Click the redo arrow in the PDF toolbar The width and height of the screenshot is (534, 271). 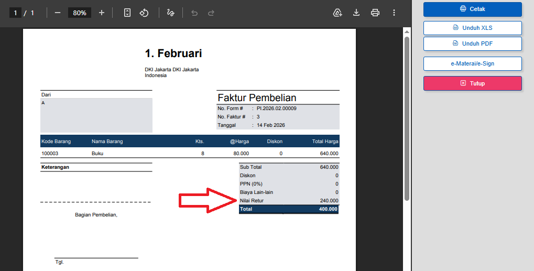(211, 13)
